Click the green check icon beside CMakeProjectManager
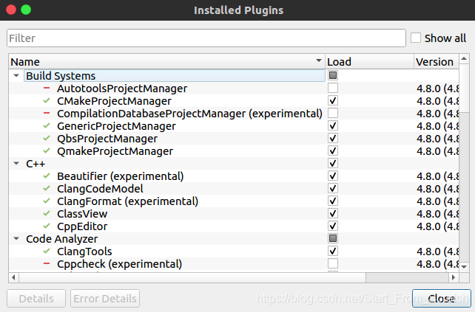The height and width of the screenshot is (312, 475). tap(47, 100)
